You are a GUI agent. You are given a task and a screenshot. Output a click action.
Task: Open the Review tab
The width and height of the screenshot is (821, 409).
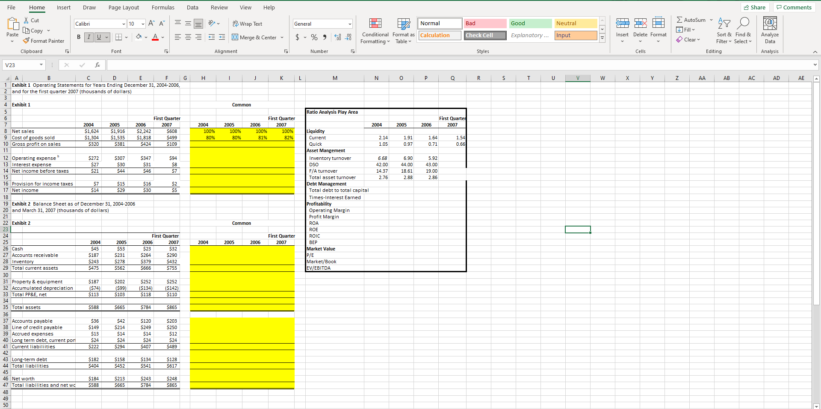click(x=219, y=7)
